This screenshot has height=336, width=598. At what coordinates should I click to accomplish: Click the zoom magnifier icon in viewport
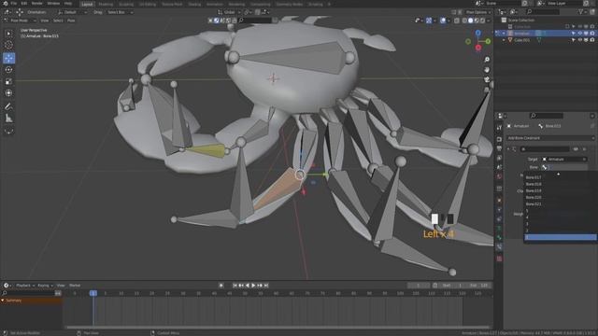487,60
